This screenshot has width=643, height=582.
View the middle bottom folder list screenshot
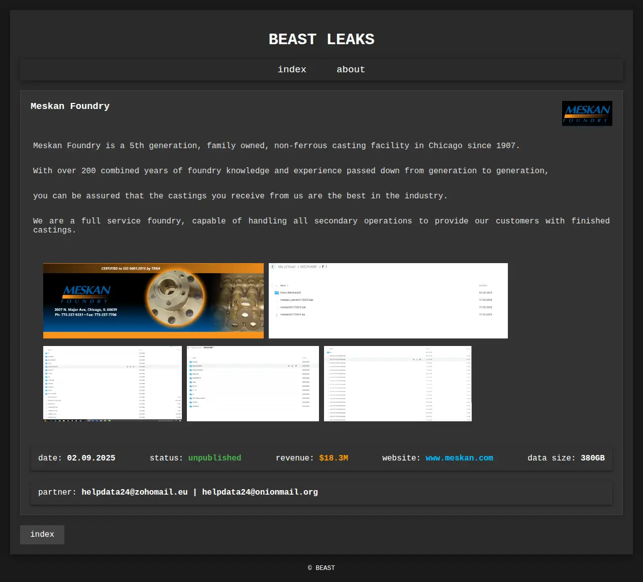click(x=253, y=383)
